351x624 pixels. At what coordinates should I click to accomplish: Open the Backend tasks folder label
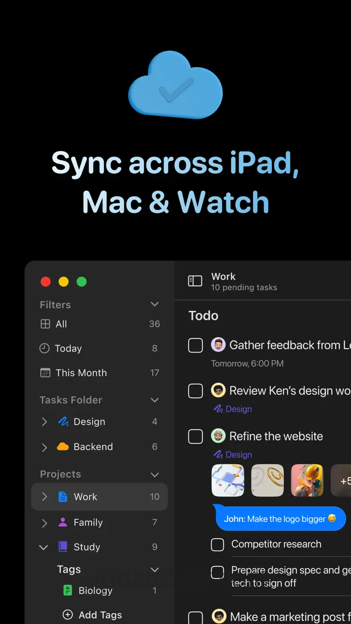pos(93,447)
